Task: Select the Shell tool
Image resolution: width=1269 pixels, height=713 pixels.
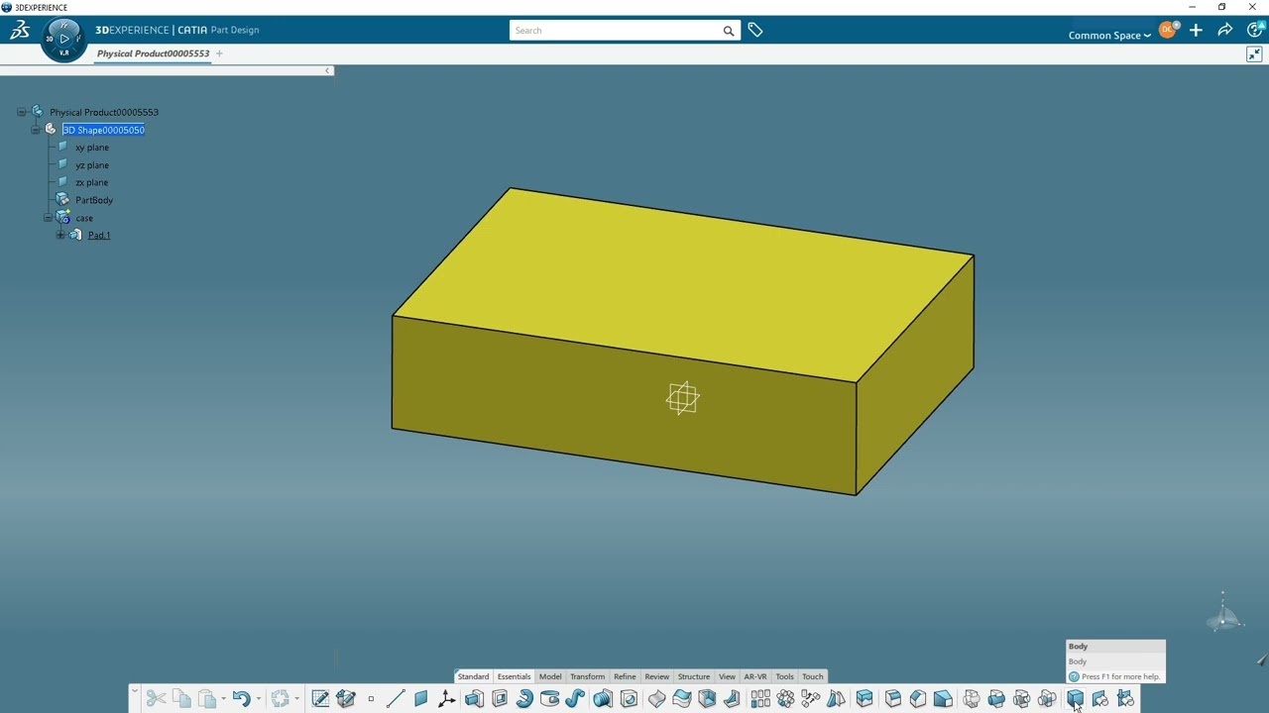Action: coord(707,699)
